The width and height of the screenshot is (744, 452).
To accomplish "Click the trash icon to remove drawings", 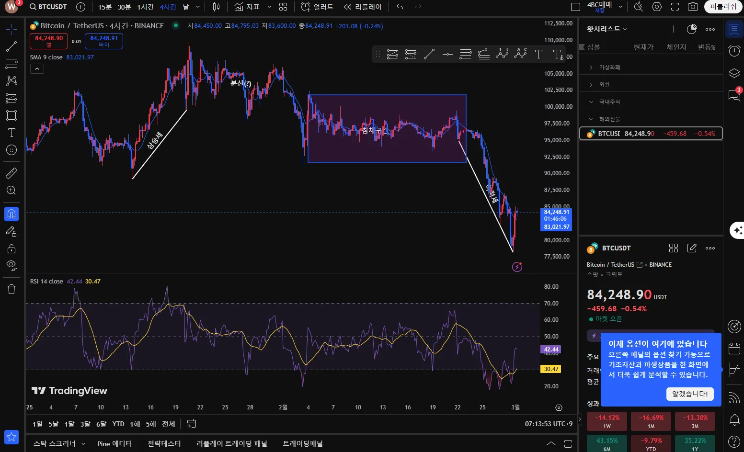I will [11, 289].
